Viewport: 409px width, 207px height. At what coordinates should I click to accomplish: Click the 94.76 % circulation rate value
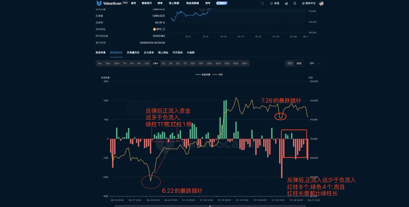[160, 22]
